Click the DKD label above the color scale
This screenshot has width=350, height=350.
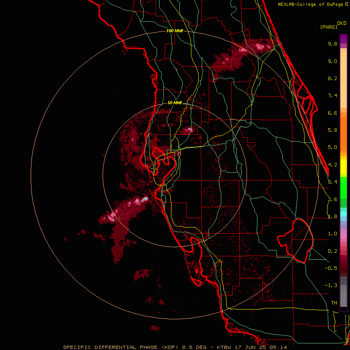[342, 23]
